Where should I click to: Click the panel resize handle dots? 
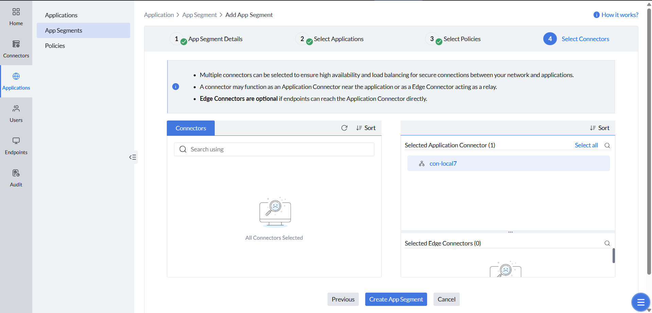coord(510,232)
